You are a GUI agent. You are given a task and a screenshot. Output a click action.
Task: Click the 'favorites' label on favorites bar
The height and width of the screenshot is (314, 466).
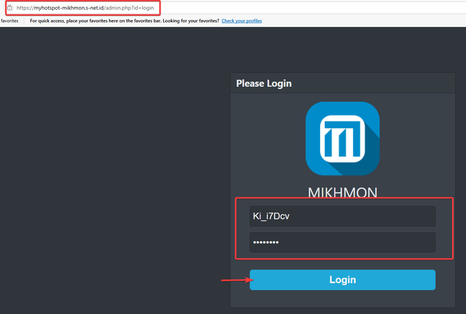[x=10, y=21]
